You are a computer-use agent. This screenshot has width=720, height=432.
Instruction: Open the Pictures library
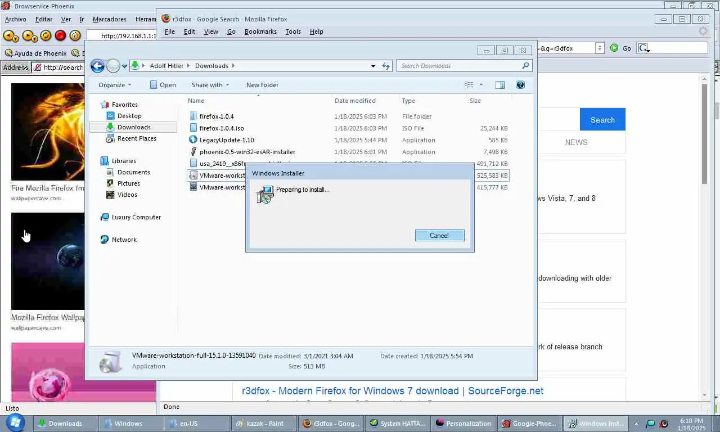(x=128, y=183)
